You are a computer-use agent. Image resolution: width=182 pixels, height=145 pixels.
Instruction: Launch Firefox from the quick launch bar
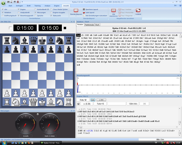29,143
